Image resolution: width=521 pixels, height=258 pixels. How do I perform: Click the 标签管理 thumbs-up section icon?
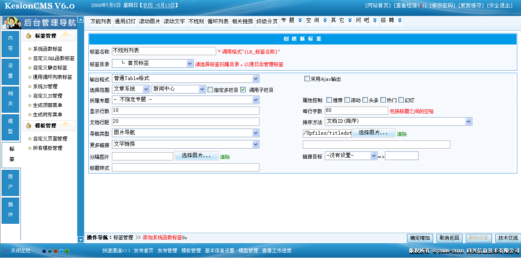click(x=29, y=36)
